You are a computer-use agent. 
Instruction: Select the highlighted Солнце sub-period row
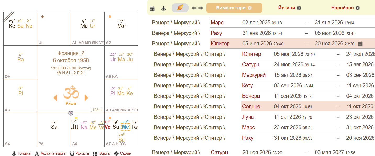pos(308,106)
